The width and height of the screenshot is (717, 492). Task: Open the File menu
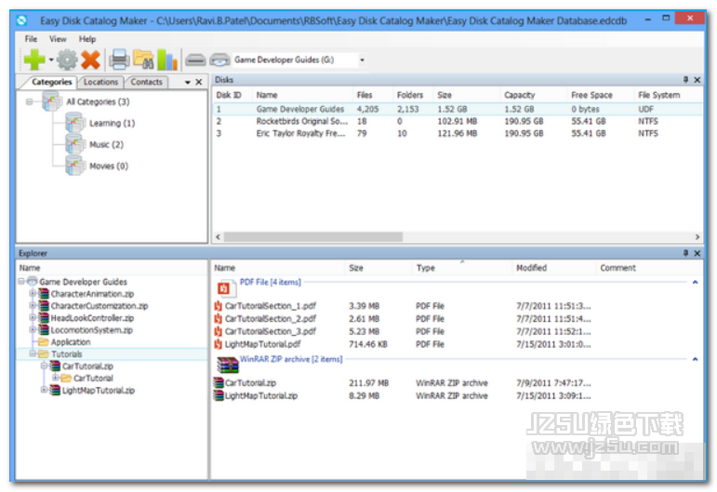[31, 39]
